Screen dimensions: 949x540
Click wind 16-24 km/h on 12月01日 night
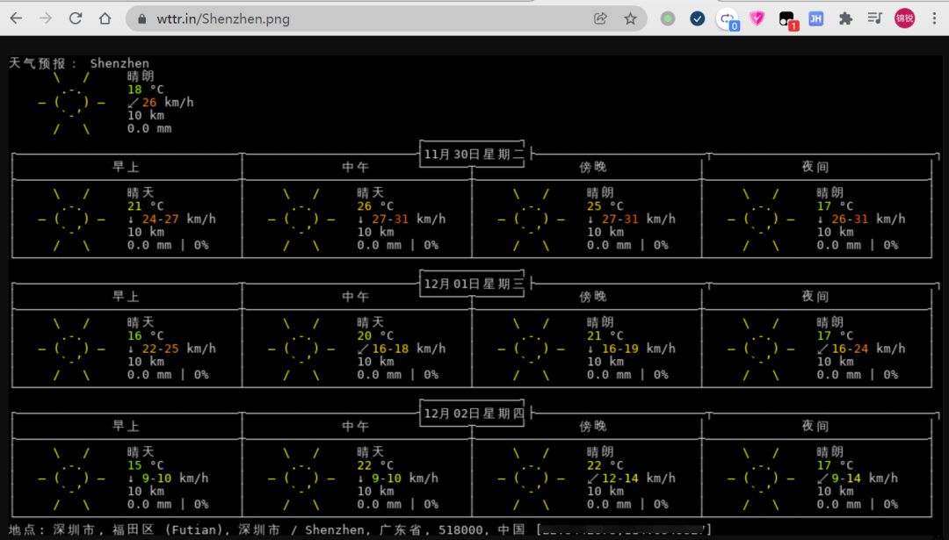(861, 349)
